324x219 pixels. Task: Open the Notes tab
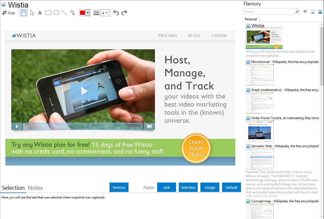[35, 188]
